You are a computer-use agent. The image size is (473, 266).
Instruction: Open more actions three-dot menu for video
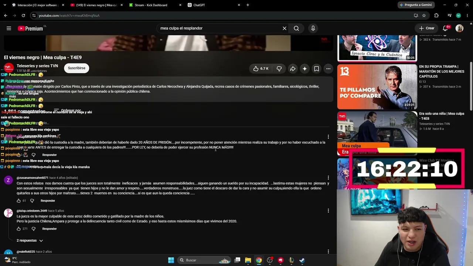(328, 68)
